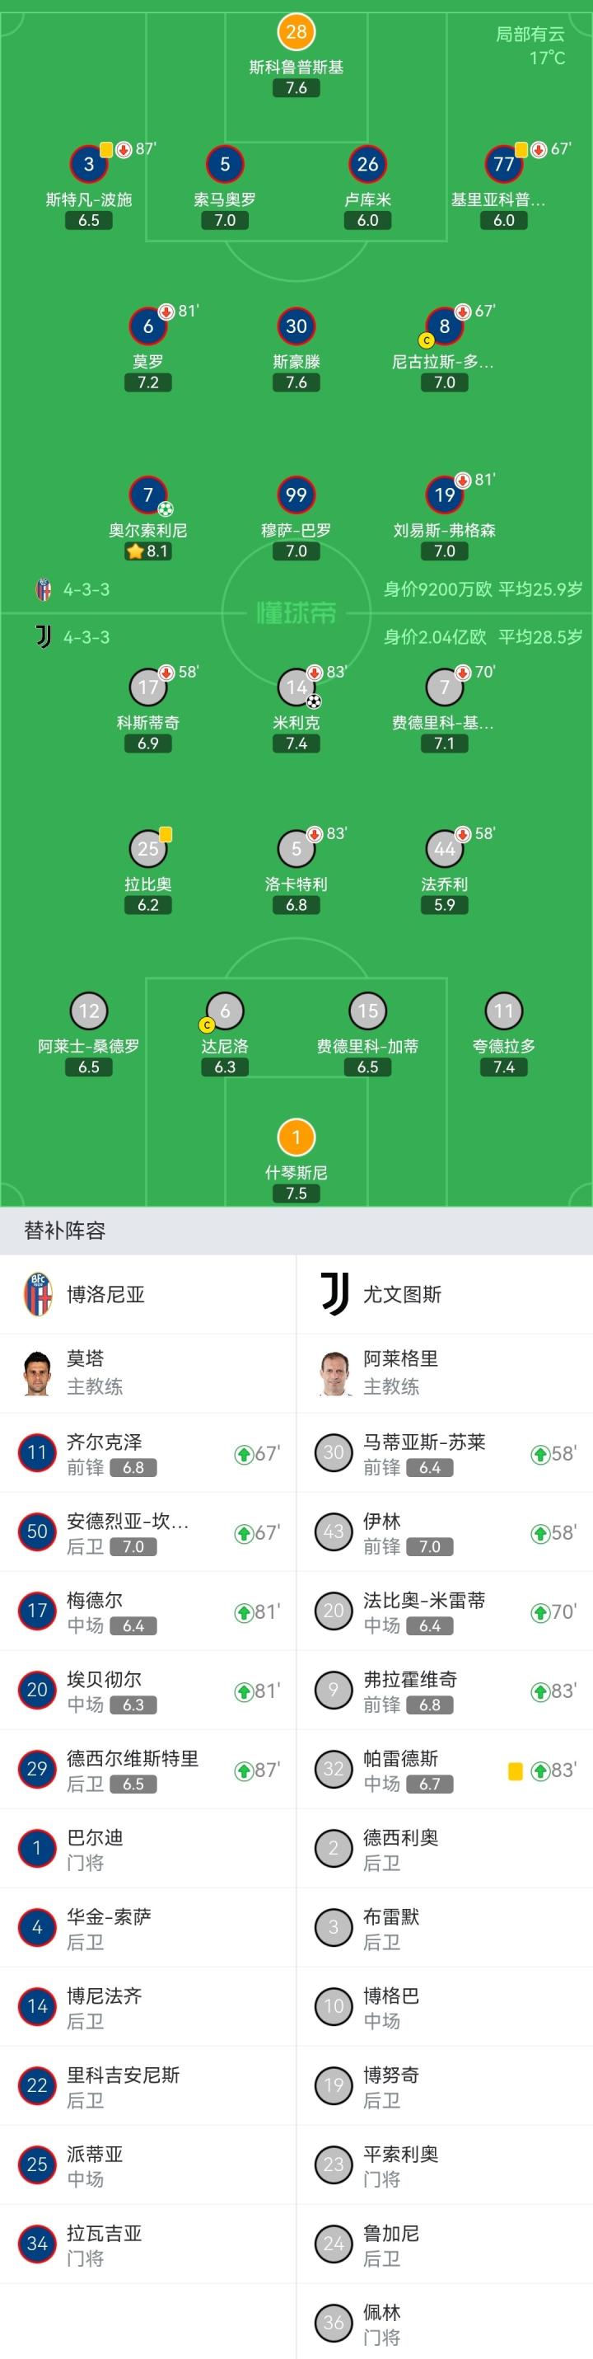The height and width of the screenshot is (2359, 593).
Task: Open 尤文图斯 team page link
Action: pyautogui.click(x=403, y=1294)
